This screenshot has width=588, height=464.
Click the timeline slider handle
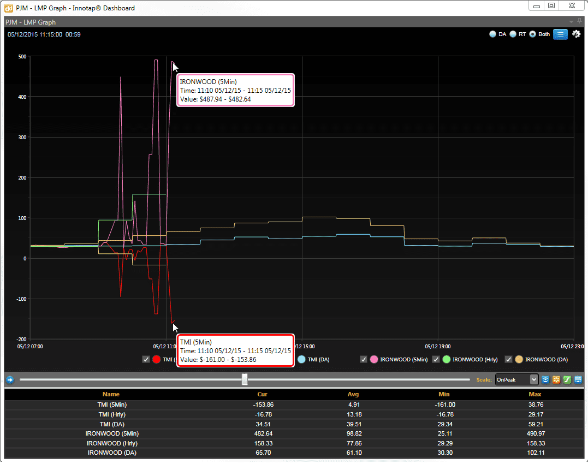click(x=245, y=379)
